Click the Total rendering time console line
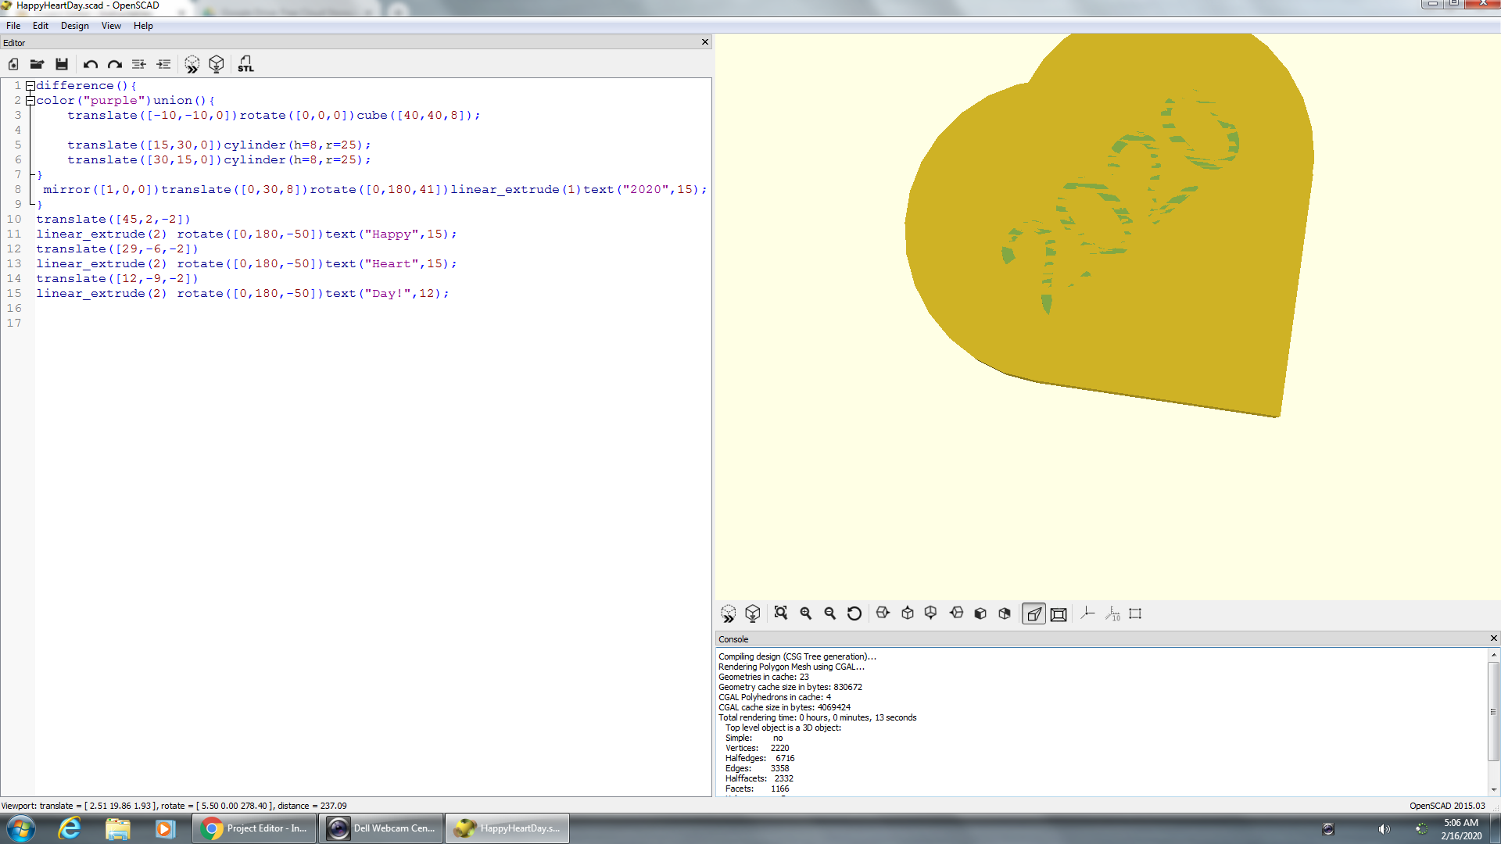1501x844 pixels. pos(817,717)
